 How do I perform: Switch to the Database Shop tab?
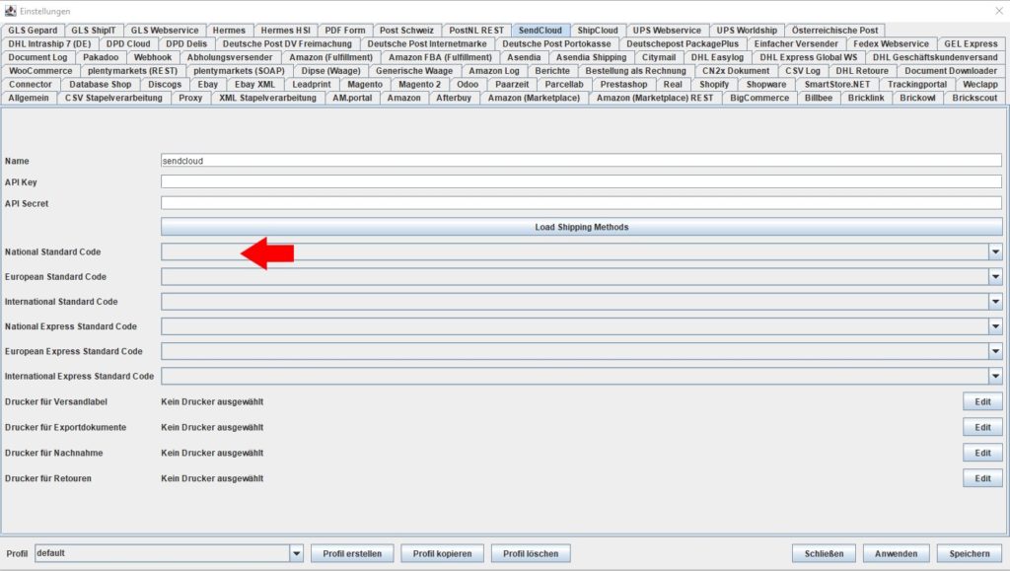[x=100, y=85]
